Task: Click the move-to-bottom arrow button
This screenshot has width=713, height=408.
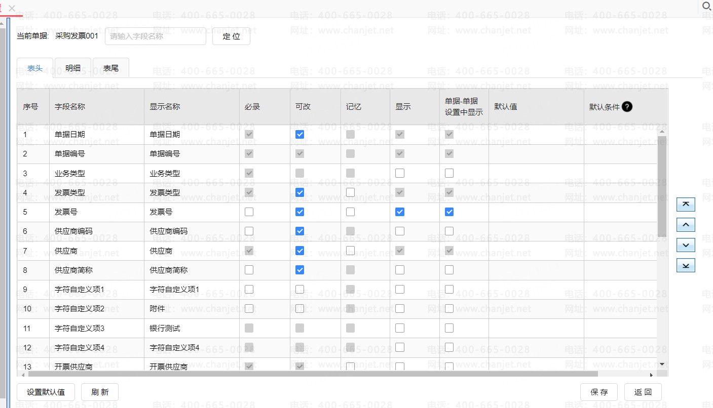Action: (x=686, y=266)
